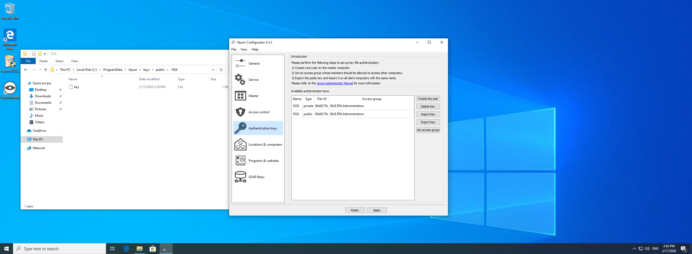692x254 pixels.
Task: Open Customize Quick Access Toolbar dropdown
Action: (x=45, y=54)
